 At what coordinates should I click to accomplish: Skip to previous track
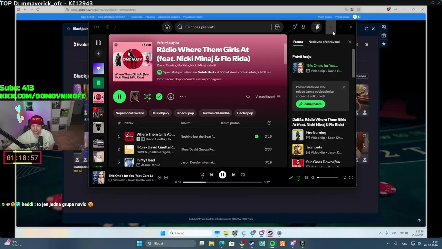[212, 175]
